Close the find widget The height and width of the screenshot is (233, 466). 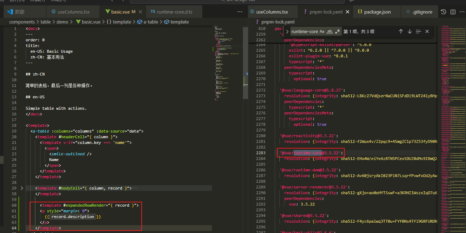427,32
